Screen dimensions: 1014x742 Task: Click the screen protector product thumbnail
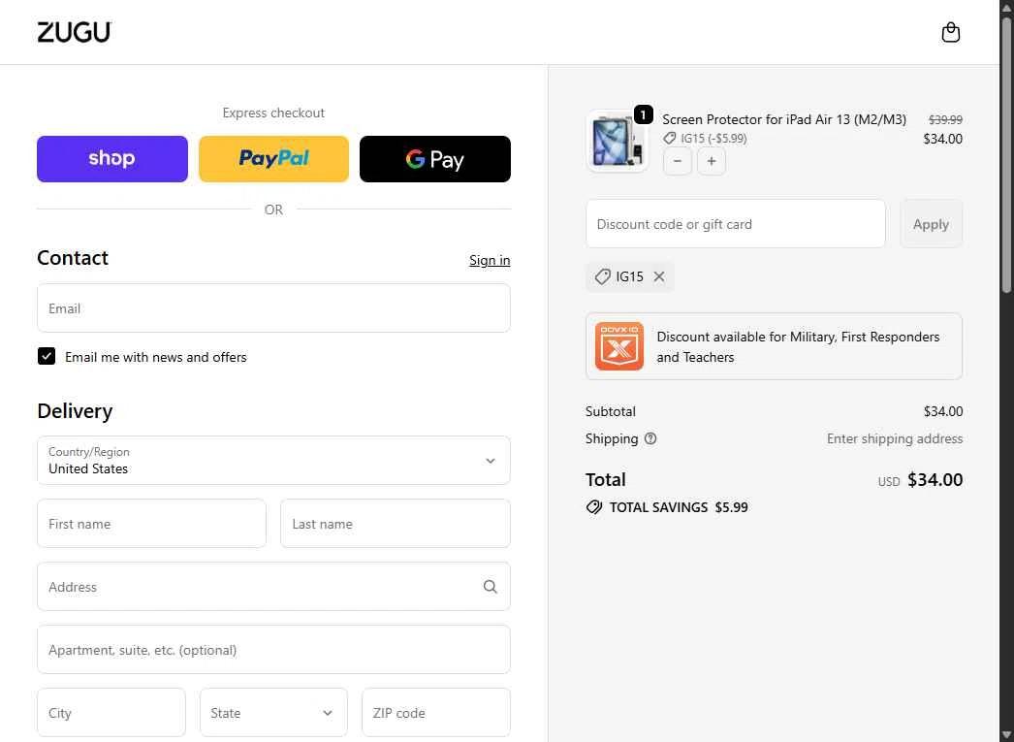pyautogui.click(x=617, y=141)
